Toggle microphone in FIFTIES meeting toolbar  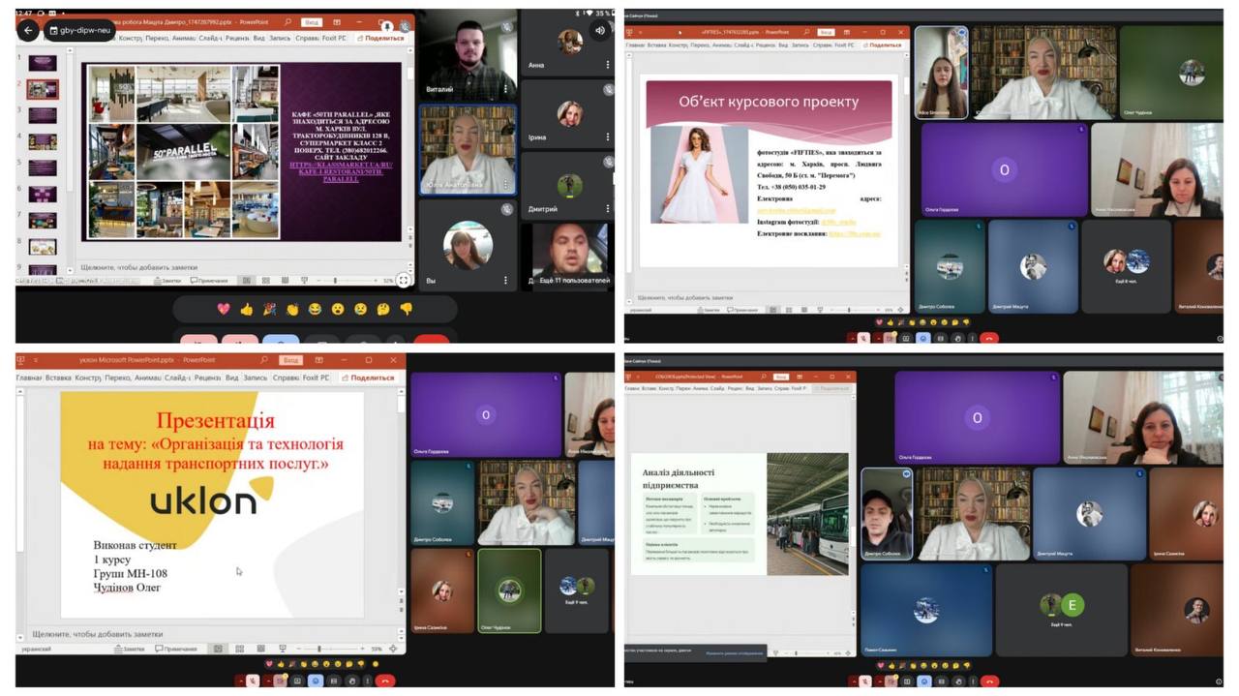863,338
